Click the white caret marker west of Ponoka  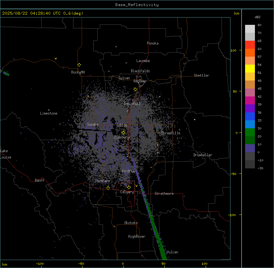point(116,47)
